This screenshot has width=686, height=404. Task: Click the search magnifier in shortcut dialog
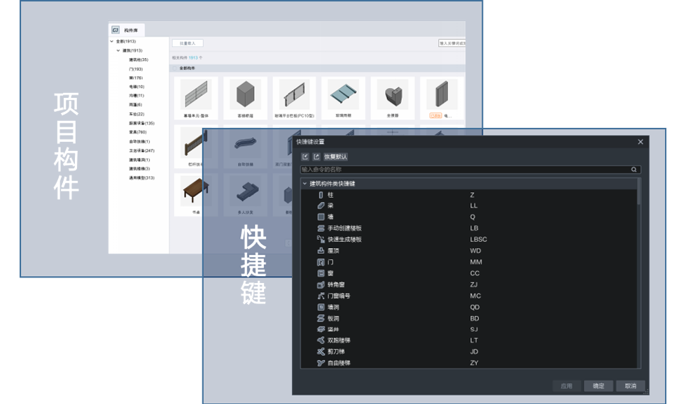[634, 170]
